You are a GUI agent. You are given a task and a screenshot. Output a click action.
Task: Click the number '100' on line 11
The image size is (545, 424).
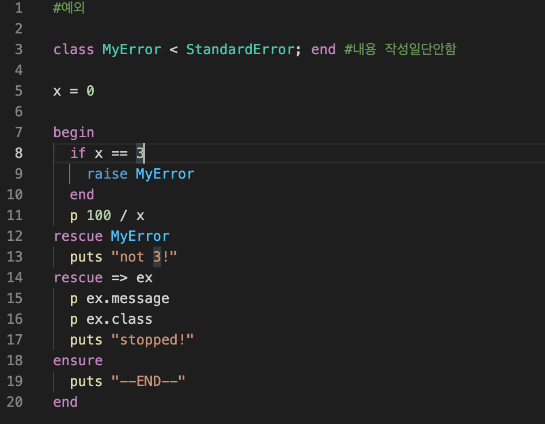[x=99, y=215]
